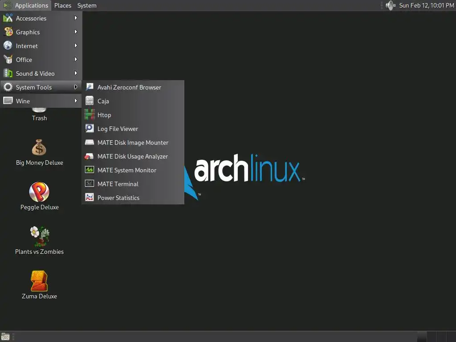
Task: Click the Accessories category icon
Action: [x=8, y=18]
